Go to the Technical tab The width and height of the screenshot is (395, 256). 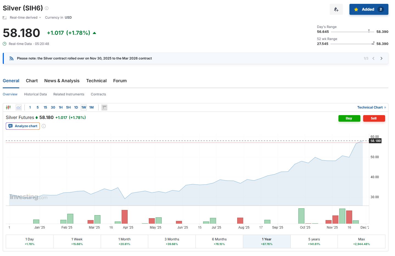[96, 81]
